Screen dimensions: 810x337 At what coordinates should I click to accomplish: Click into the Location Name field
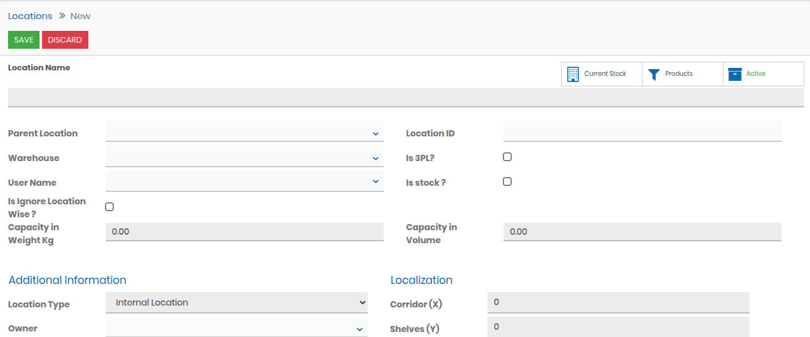tap(405, 98)
